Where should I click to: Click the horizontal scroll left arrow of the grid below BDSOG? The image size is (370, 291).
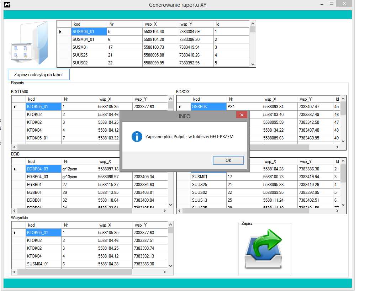coord(179,211)
